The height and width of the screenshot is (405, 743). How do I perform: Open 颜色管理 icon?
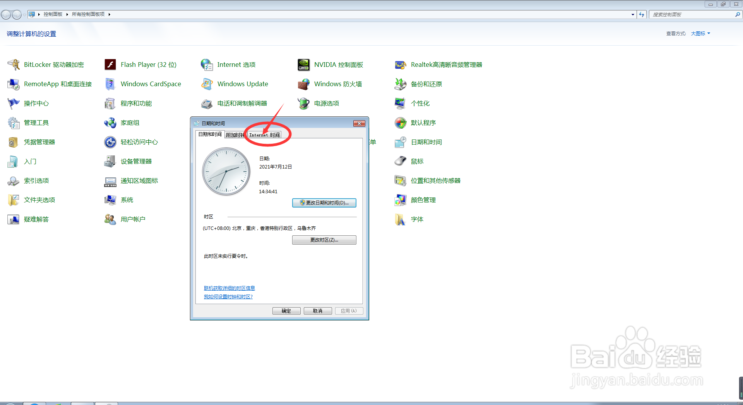click(x=401, y=200)
